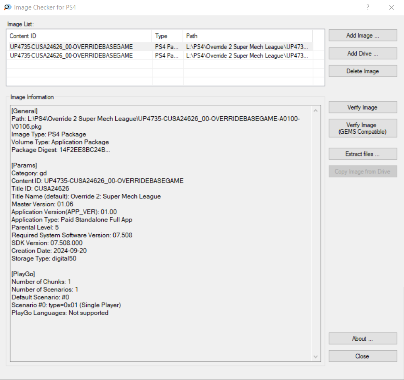Click the [Params] heading text
Image resolution: width=404 pixels, height=380 pixels.
click(x=24, y=165)
